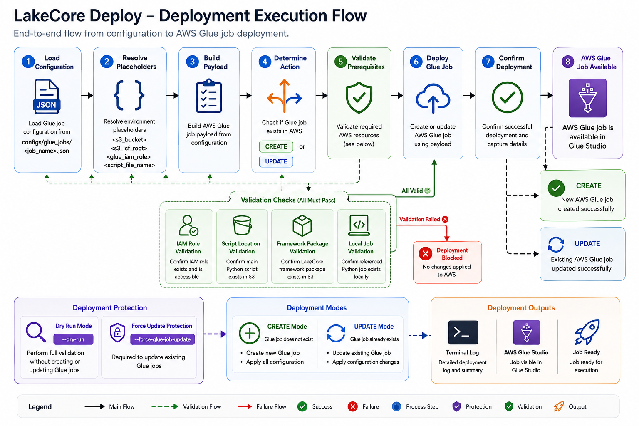Click the Deployment Outputs heading

[x=521, y=308]
